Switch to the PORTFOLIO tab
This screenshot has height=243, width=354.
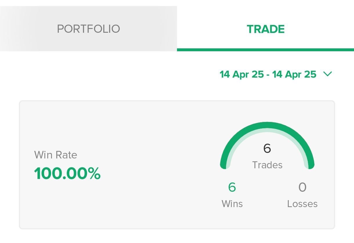coord(88,29)
